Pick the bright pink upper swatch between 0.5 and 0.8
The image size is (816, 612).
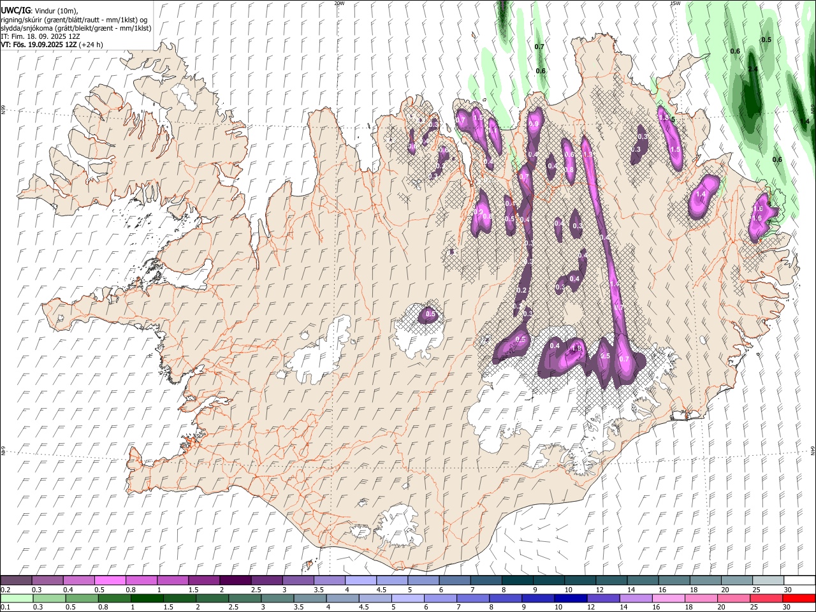(110, 581)
